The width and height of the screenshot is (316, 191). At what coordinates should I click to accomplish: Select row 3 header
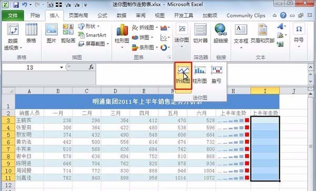click(x=8, y=120)
